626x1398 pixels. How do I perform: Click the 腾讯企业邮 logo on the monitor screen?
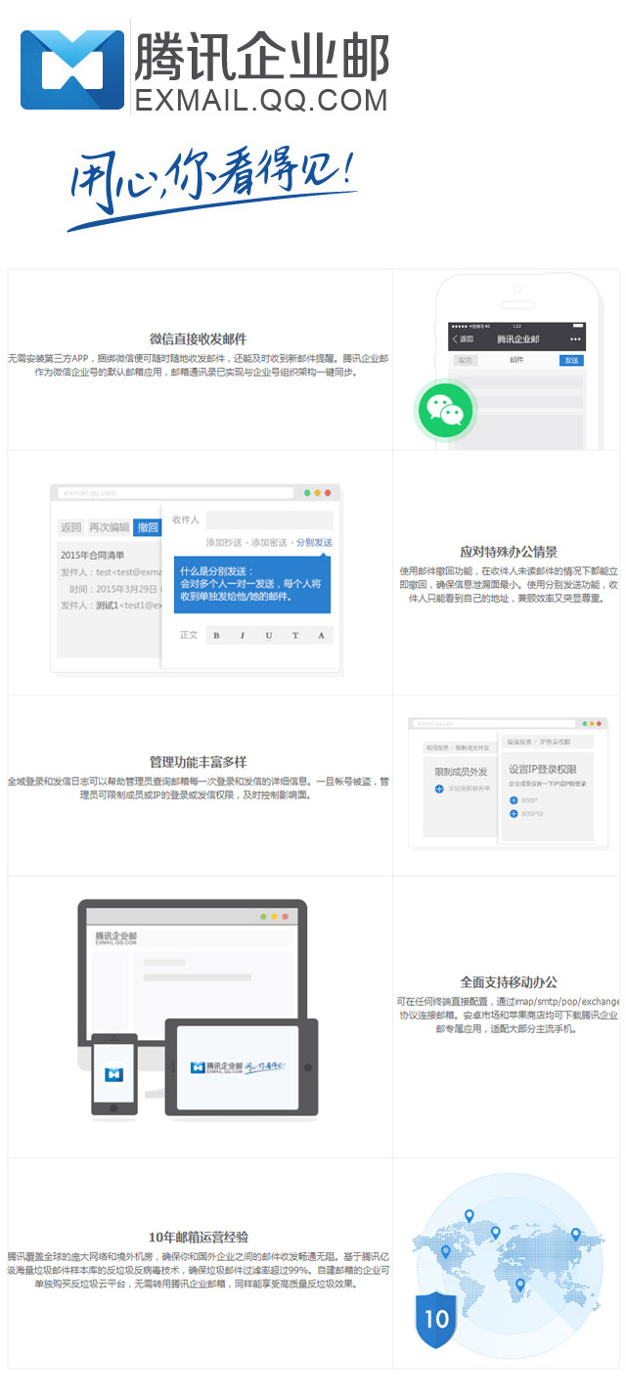(116, 939)
